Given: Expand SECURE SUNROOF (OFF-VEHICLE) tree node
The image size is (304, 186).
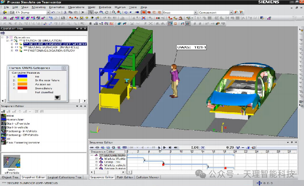Looking at the screenshot, I should (12, 44).
